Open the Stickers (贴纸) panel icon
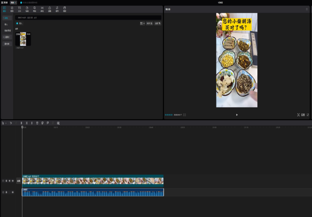The height and width of the screenshot is (217, 312). 27,9
